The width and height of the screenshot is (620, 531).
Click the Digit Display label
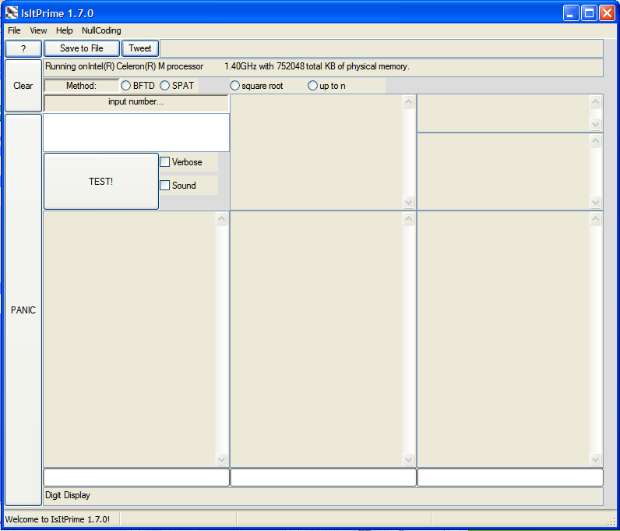tap(68, 495)
